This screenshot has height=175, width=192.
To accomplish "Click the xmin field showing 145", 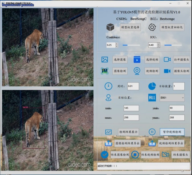I will click(x=131, y=108).
